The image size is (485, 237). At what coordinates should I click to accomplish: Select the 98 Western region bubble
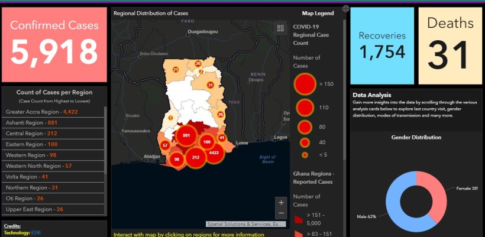pos(176,160)
